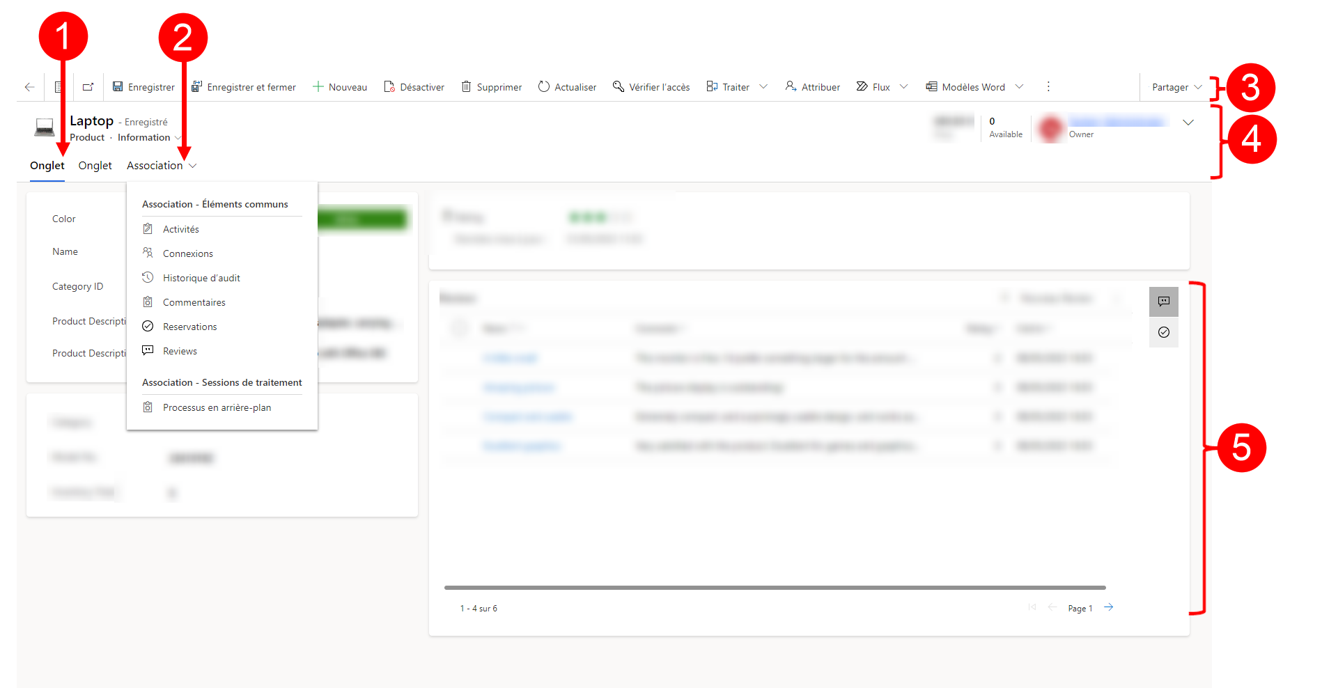Click the chat bubble button on the subgrid side

(x=1164, y=302)
